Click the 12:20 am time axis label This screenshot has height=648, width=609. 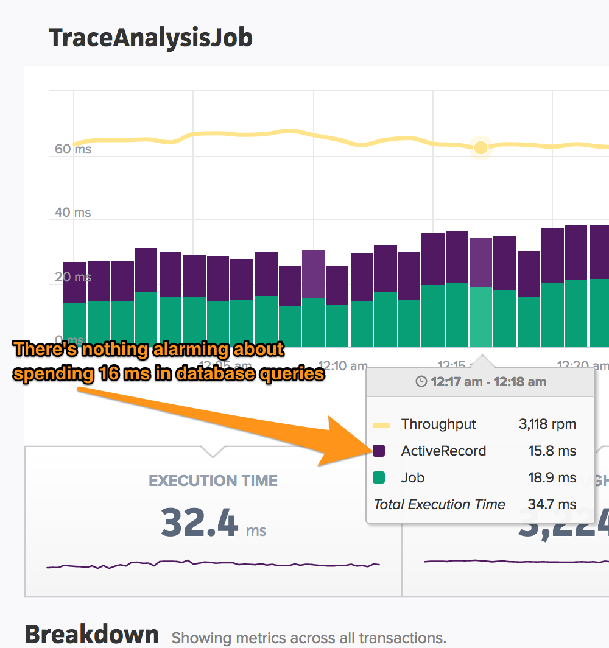(x=583, y=365)
